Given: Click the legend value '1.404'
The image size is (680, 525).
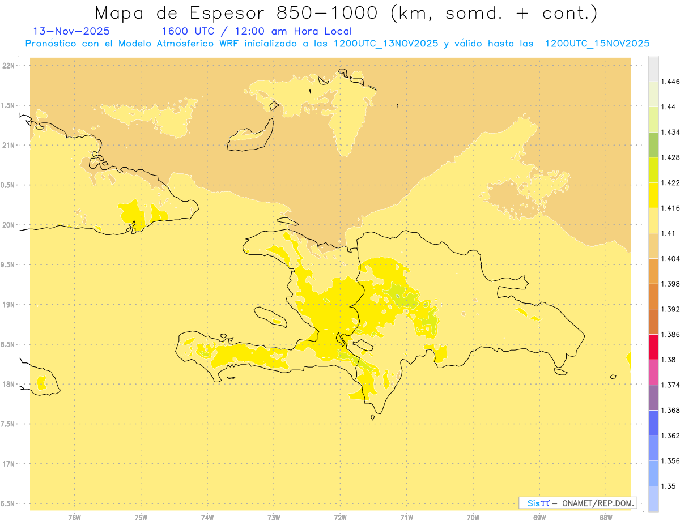Looking at the screenshot, I should point(671,259).
